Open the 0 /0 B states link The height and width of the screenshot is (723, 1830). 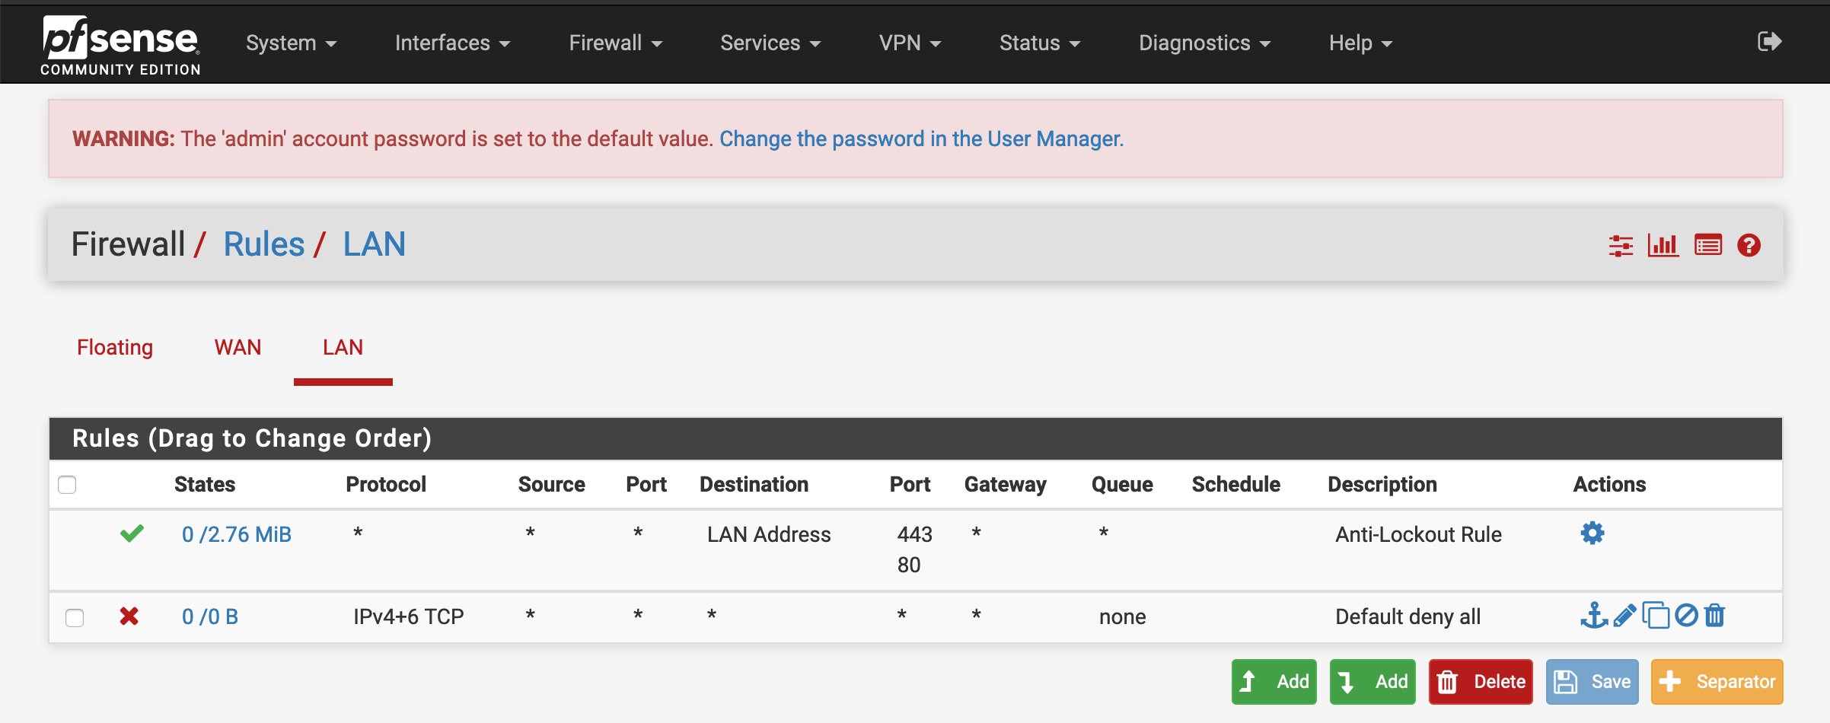click(210, 616)
